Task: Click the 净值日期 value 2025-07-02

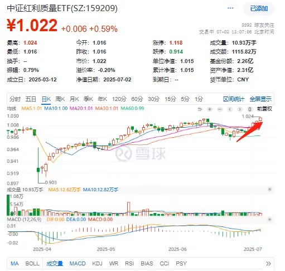Action: (x=117, y=80)
